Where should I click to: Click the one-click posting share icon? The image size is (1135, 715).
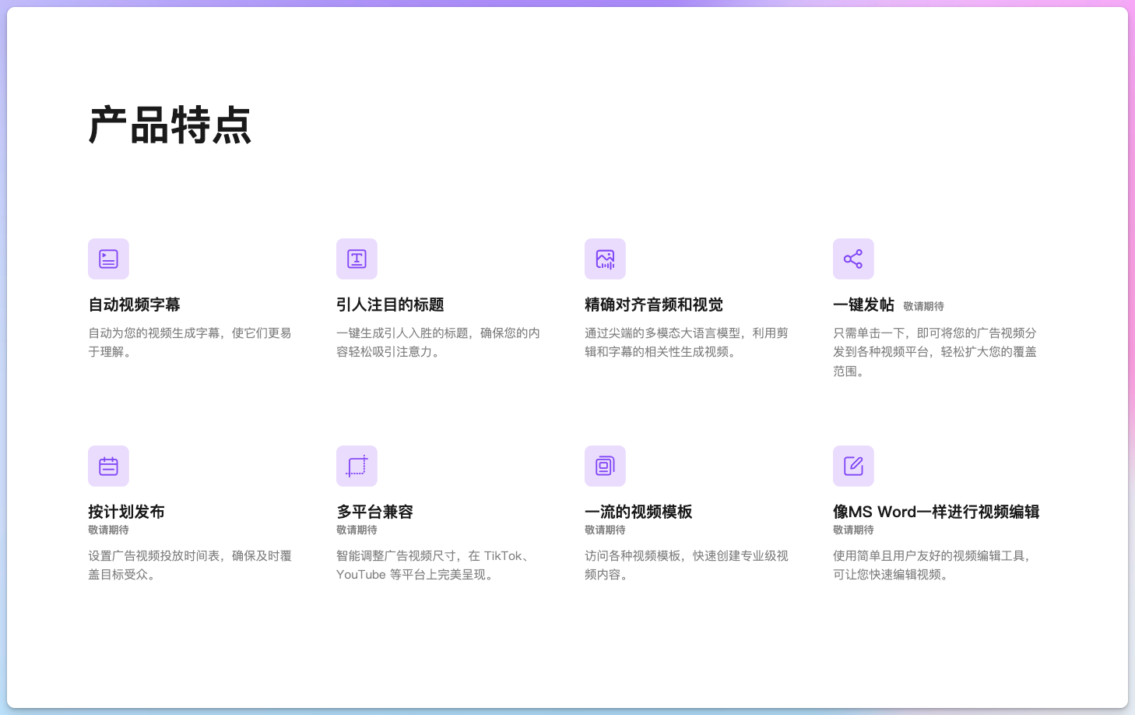(x=853, y=259)
